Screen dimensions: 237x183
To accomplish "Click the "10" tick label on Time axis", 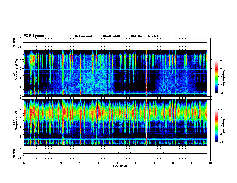I will 210,163.
